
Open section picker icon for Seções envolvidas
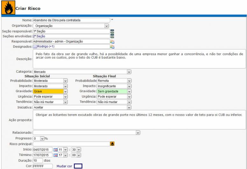(112, 36)
